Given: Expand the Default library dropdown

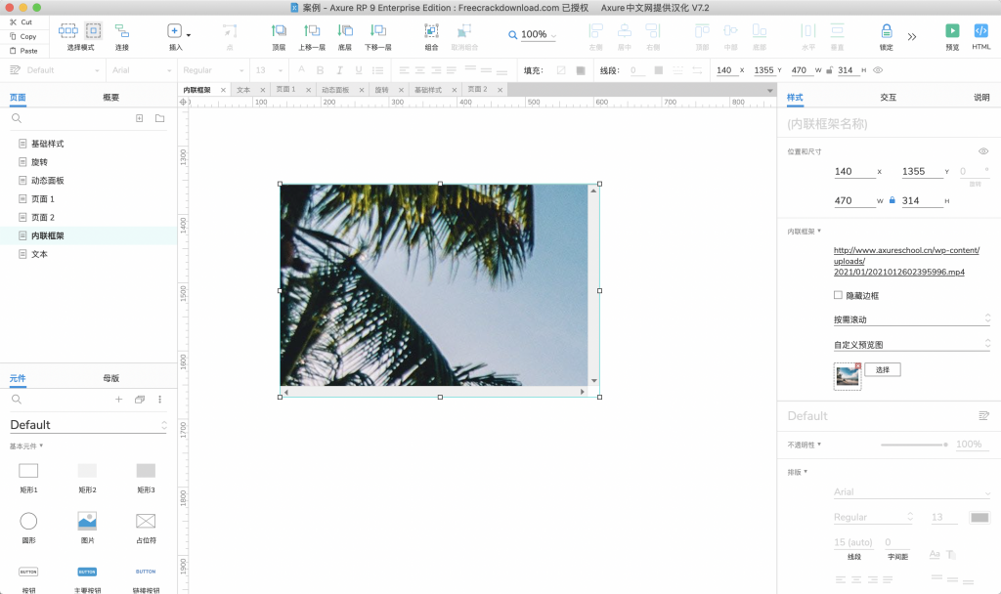Looking at the screenshot, I should pyautogui.click(x=88, y=425).
